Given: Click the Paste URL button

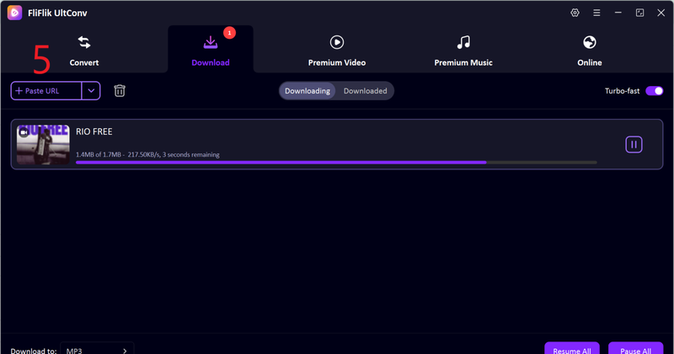Looking at the screenshot, I should click(46, 91).
